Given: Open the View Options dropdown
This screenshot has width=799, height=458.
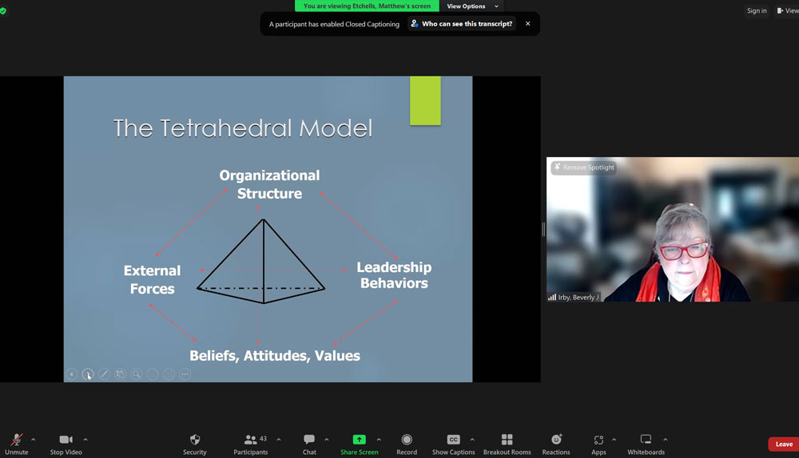Looking at the screenshot, I should pos(471,6).
